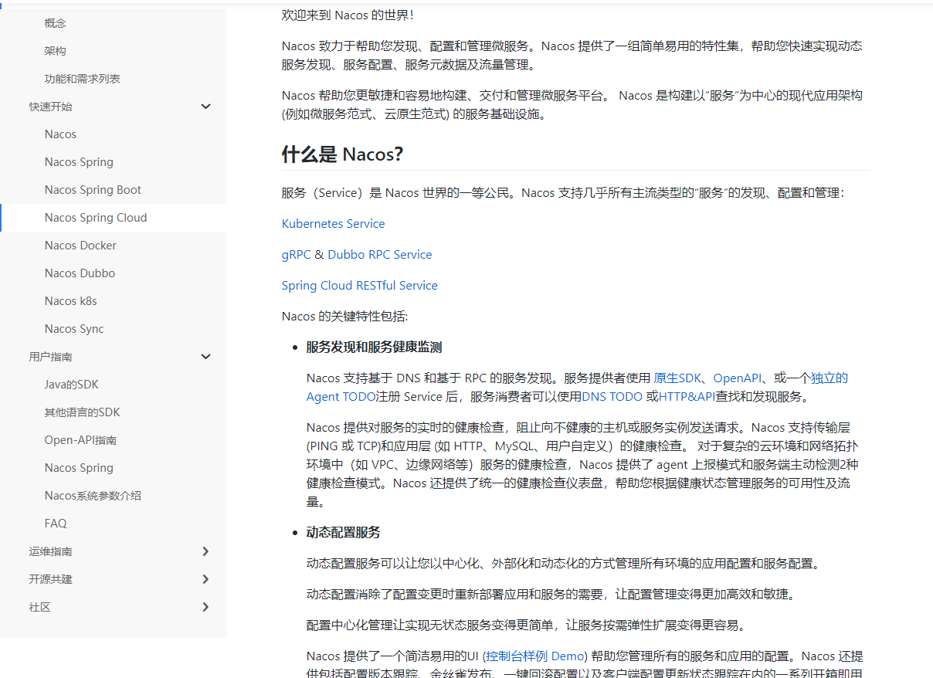This screenshot has width=933, height=678.
Task: Expand the 开源共建 section arrow
Action: pyautogui.click(x=205, y=579)
